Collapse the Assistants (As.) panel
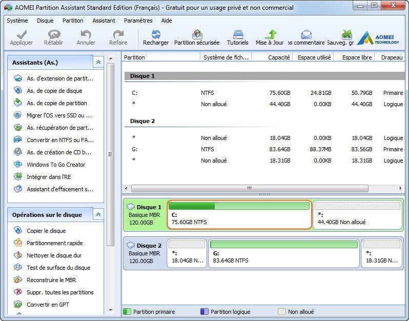409x321 pixels. [98, 62]
